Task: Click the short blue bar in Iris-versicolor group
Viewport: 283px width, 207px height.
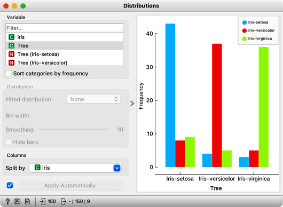Action: (207, 160)
